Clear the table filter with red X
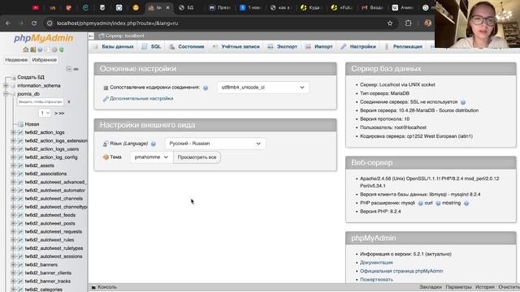The height and width of the screenshot is (292, 520). [x=69, y=101]
